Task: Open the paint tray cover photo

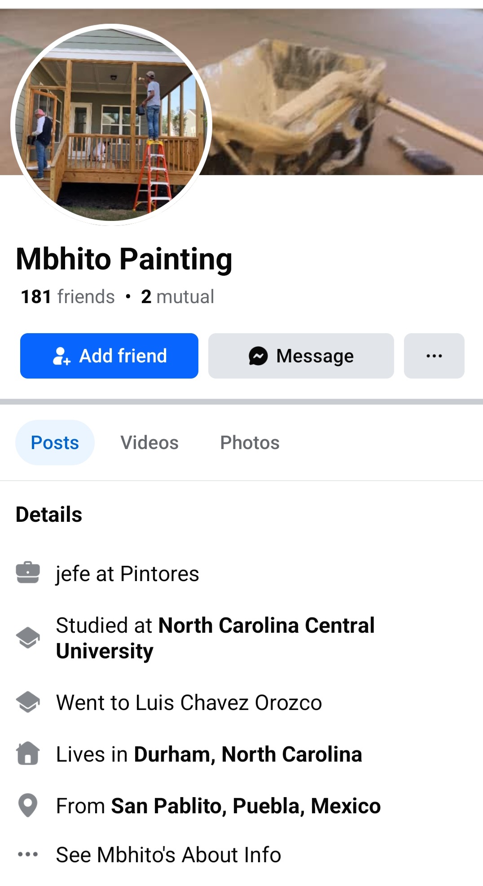Action: pos(346,99)
